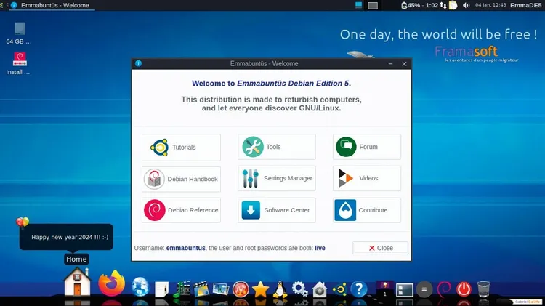
Task: Click the grey house dock icon
Action: coord(320,289)
